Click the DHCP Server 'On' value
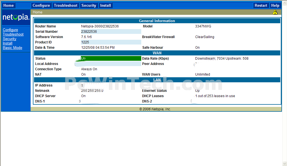This screenshot has width=287, height=166. (x=83, y=96)
